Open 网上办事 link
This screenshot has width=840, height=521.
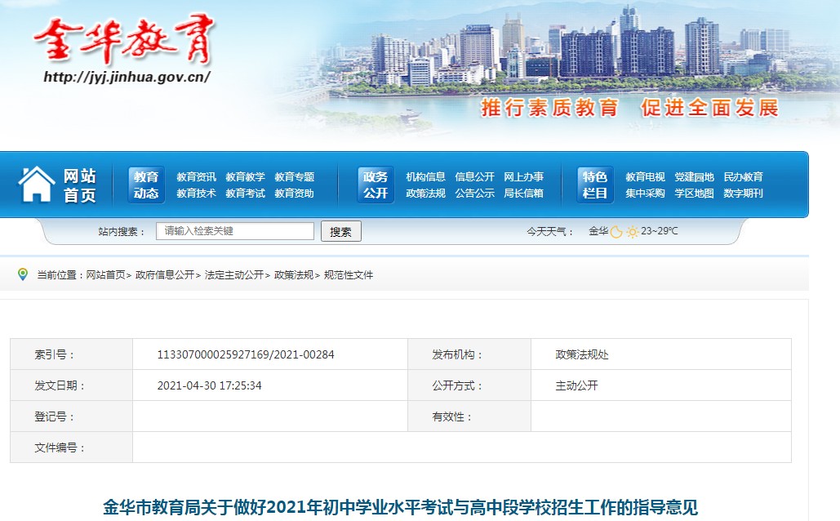point(523,177)
